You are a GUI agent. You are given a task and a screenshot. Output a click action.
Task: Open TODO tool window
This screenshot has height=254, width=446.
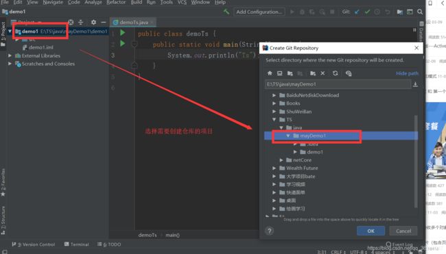(109, 244)
